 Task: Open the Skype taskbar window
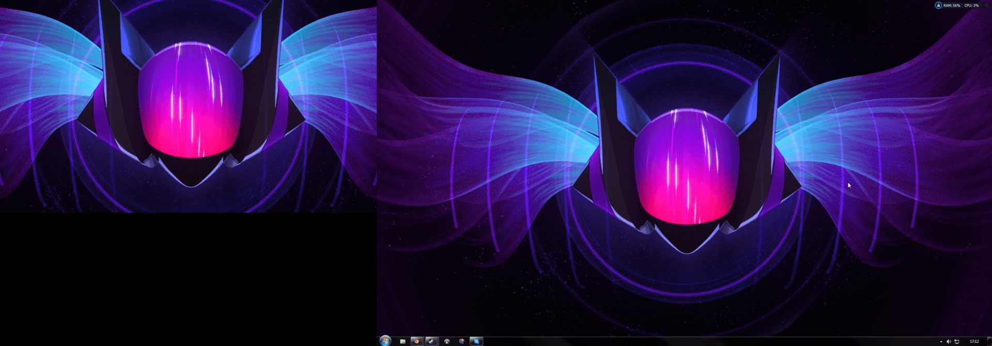pyautogui.click(x=476, y=341)
